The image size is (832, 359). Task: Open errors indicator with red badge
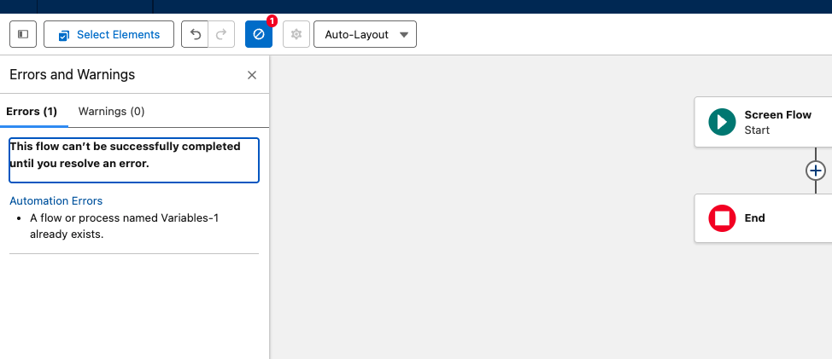tap(259, 34)
